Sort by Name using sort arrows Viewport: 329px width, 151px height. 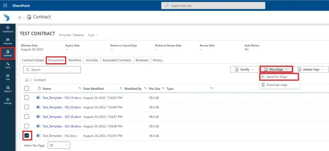click(80, 88)
